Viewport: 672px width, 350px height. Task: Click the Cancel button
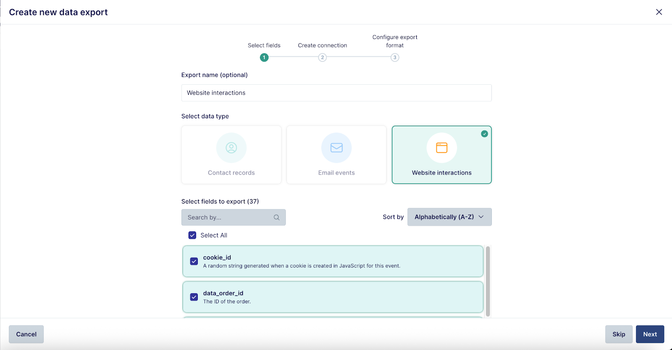click(26, 334)
